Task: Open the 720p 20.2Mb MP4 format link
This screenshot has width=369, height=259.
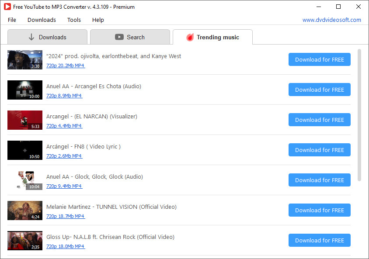Action: click(66, 66)
